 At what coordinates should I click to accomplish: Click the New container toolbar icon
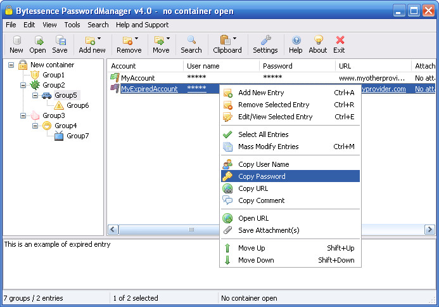pos(17,41)
